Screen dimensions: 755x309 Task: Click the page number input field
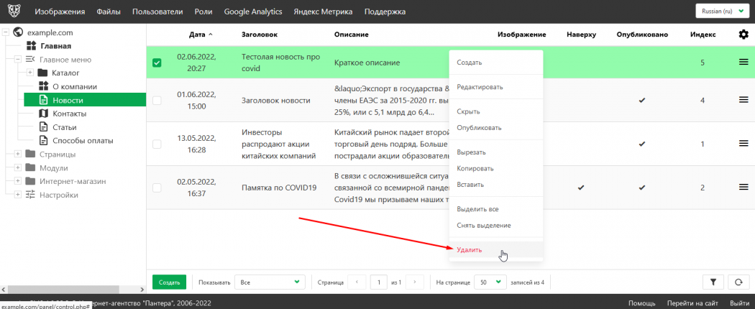coord(379,282)
